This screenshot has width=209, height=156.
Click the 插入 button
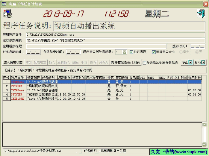(x=52, y=62)
